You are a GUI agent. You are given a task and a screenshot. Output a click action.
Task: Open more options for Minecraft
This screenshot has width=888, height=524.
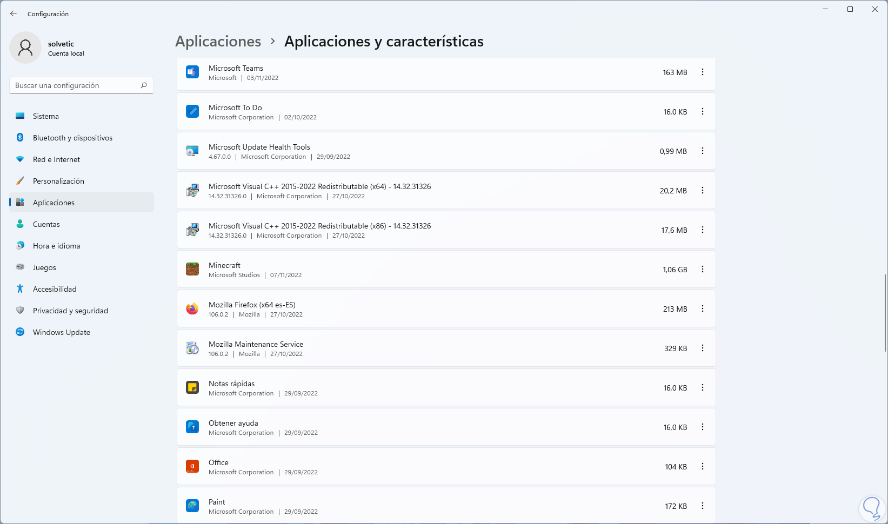[703, 269]
